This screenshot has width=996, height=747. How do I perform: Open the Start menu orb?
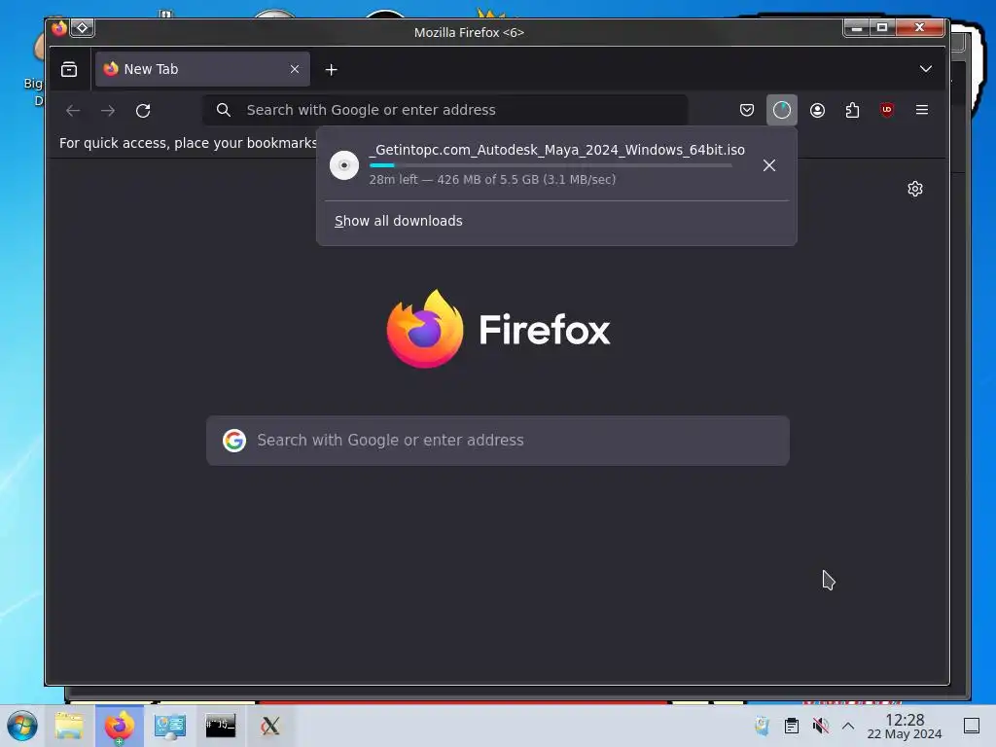tap(22, 726)
